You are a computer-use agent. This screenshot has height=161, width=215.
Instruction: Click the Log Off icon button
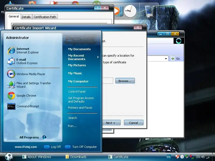(x=46, y=147)
